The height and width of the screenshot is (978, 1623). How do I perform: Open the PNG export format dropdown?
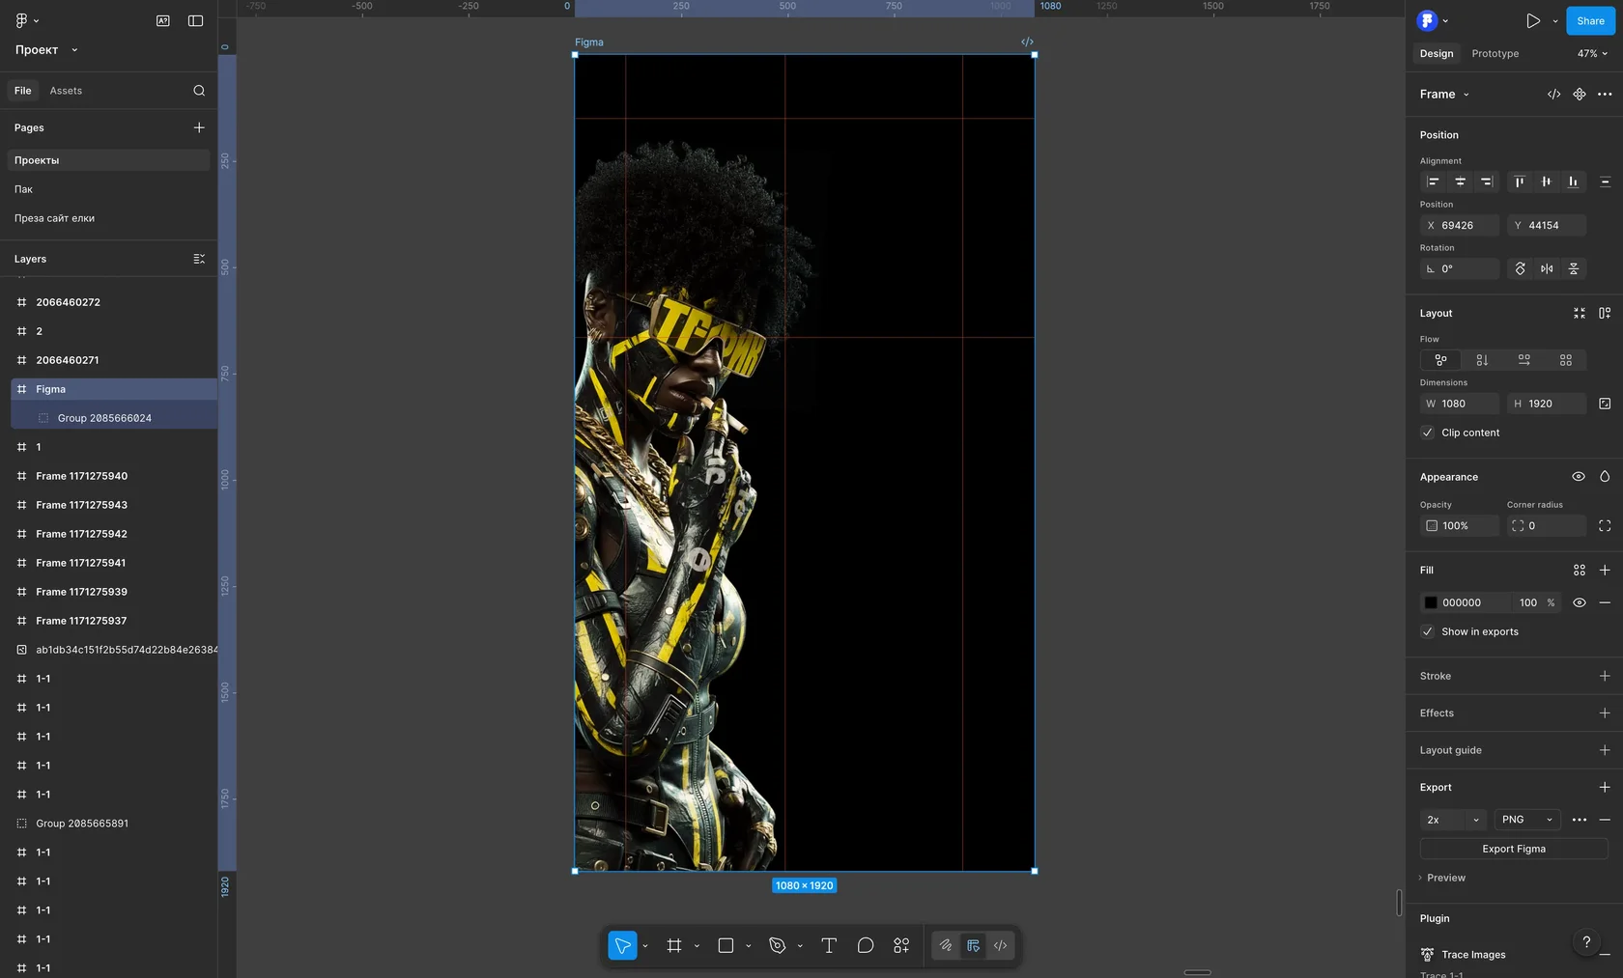click(1526, 820)
